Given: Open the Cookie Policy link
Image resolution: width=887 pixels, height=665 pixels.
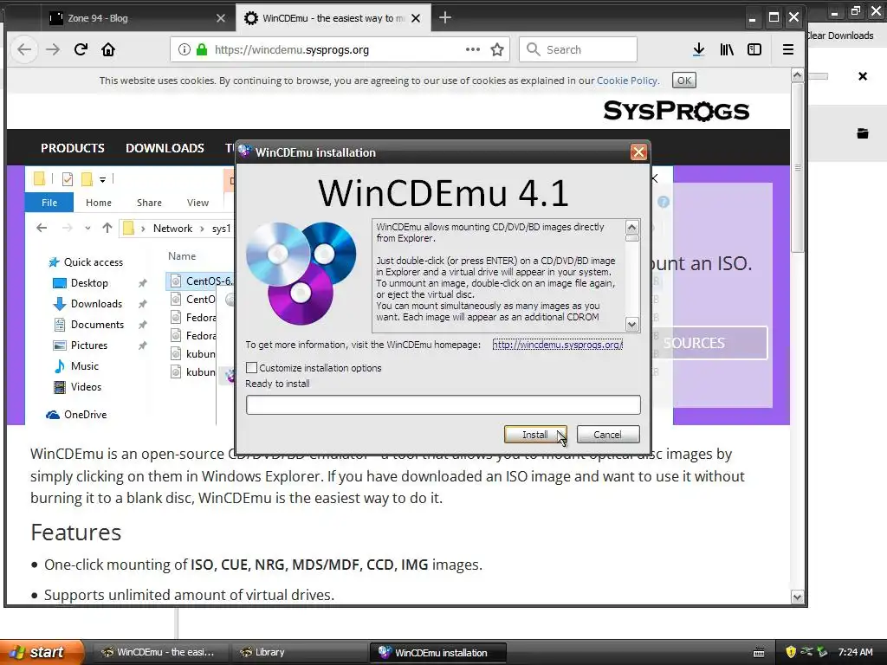Looking at the screenshot, I should [x=627, y=81].
